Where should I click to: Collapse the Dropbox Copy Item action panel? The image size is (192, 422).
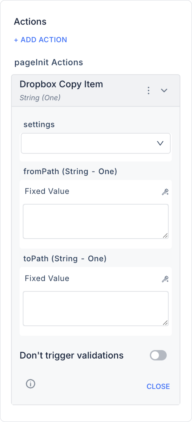point(164,90)
